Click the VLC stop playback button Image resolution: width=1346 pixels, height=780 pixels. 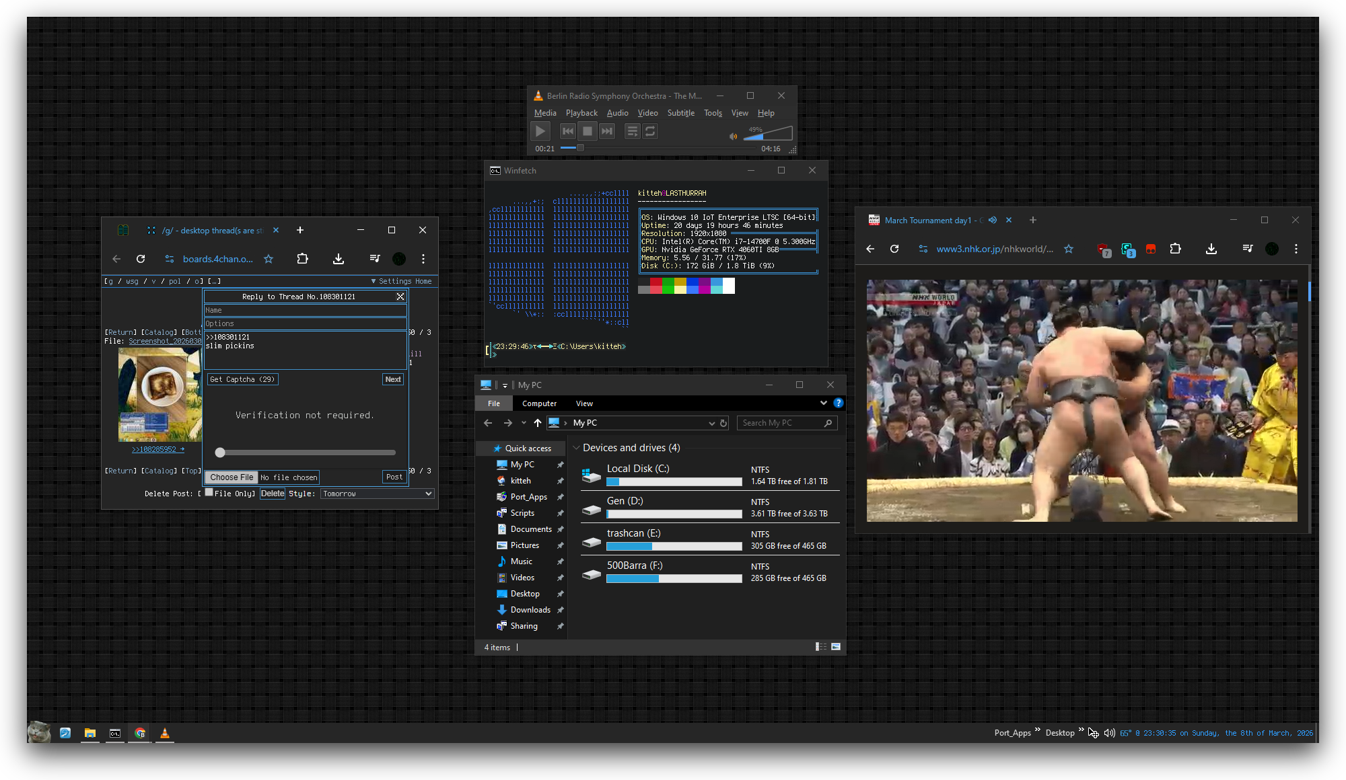pyautogui.click(x=588, y=132)
